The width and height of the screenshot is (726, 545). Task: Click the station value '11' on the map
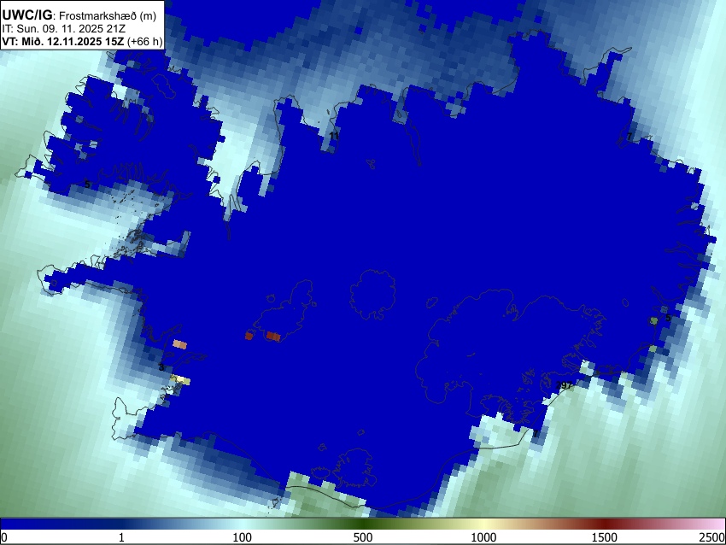point(334,136)
